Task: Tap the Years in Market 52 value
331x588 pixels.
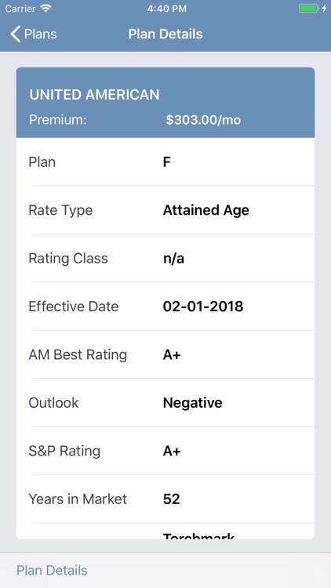Action: coord(172,499)
